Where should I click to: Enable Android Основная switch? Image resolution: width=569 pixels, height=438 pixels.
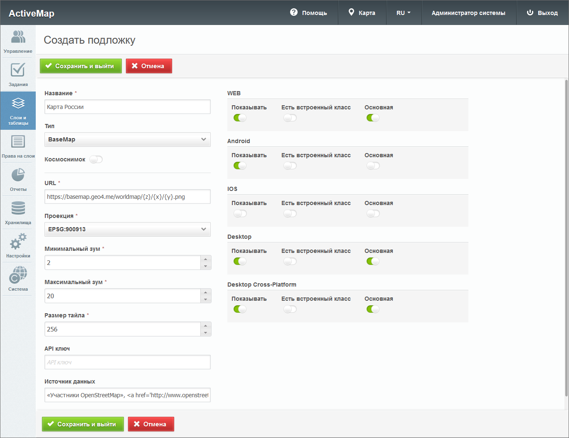tap(373, 166)
